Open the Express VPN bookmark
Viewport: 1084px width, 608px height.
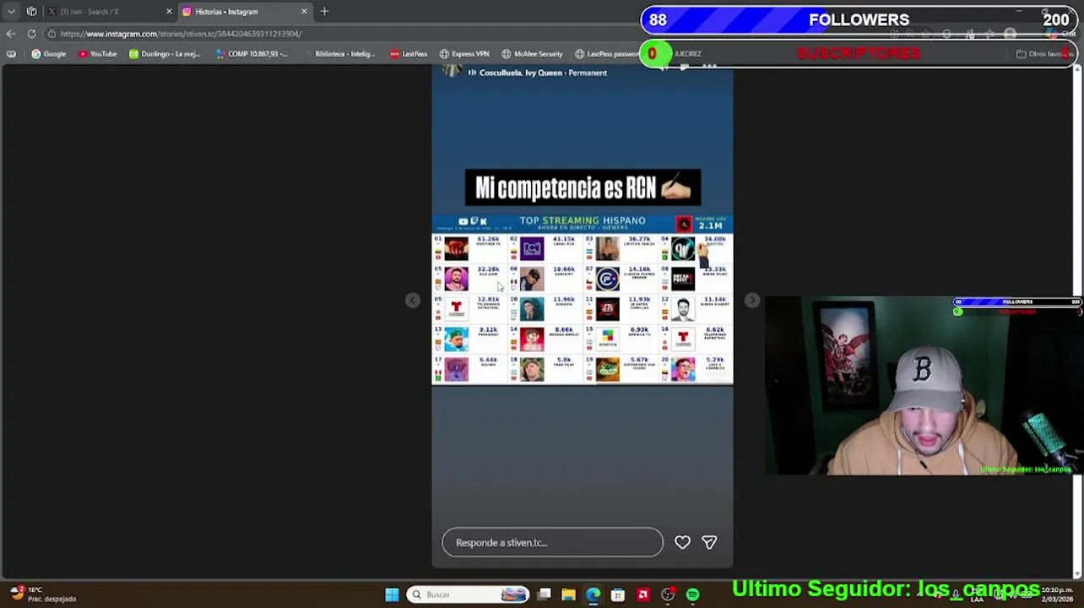(463, 54)
